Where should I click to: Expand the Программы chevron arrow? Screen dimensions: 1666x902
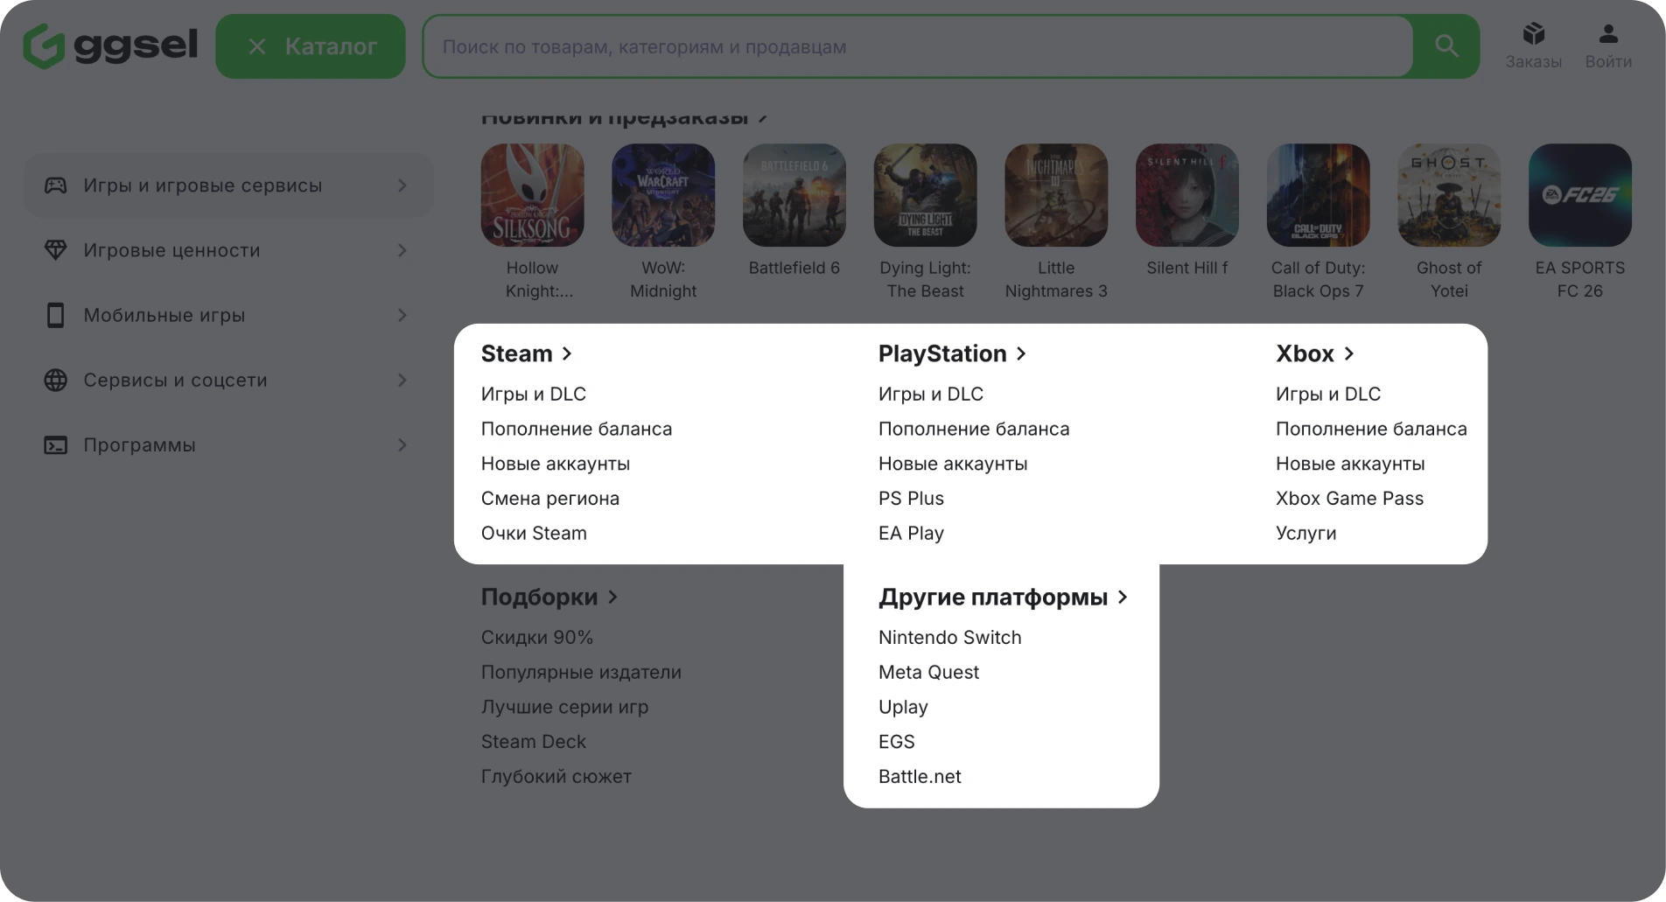tap(402, 445)
